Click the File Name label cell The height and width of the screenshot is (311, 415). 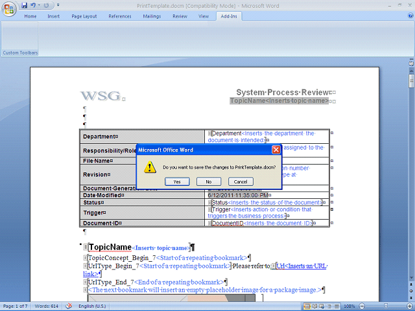coord(142,161)
